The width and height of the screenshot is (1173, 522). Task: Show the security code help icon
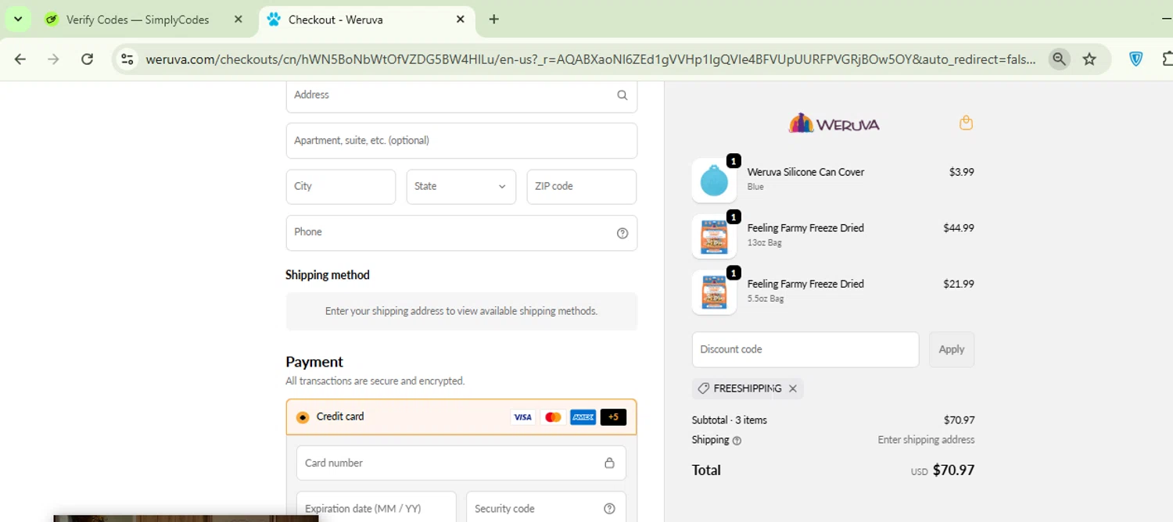[609, 509]
